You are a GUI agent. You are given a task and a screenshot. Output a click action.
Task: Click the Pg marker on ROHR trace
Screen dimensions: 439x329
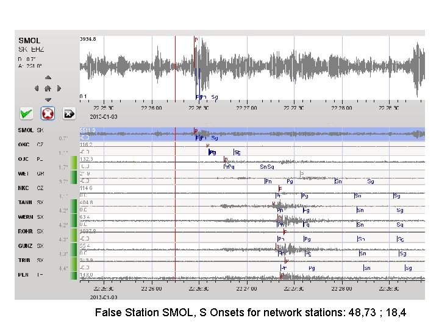pos(307,239)
